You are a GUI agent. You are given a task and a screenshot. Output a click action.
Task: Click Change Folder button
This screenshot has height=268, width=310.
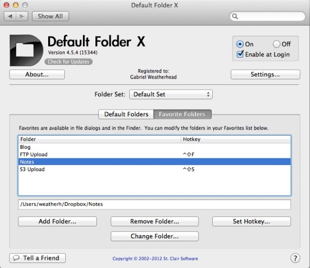155,236
